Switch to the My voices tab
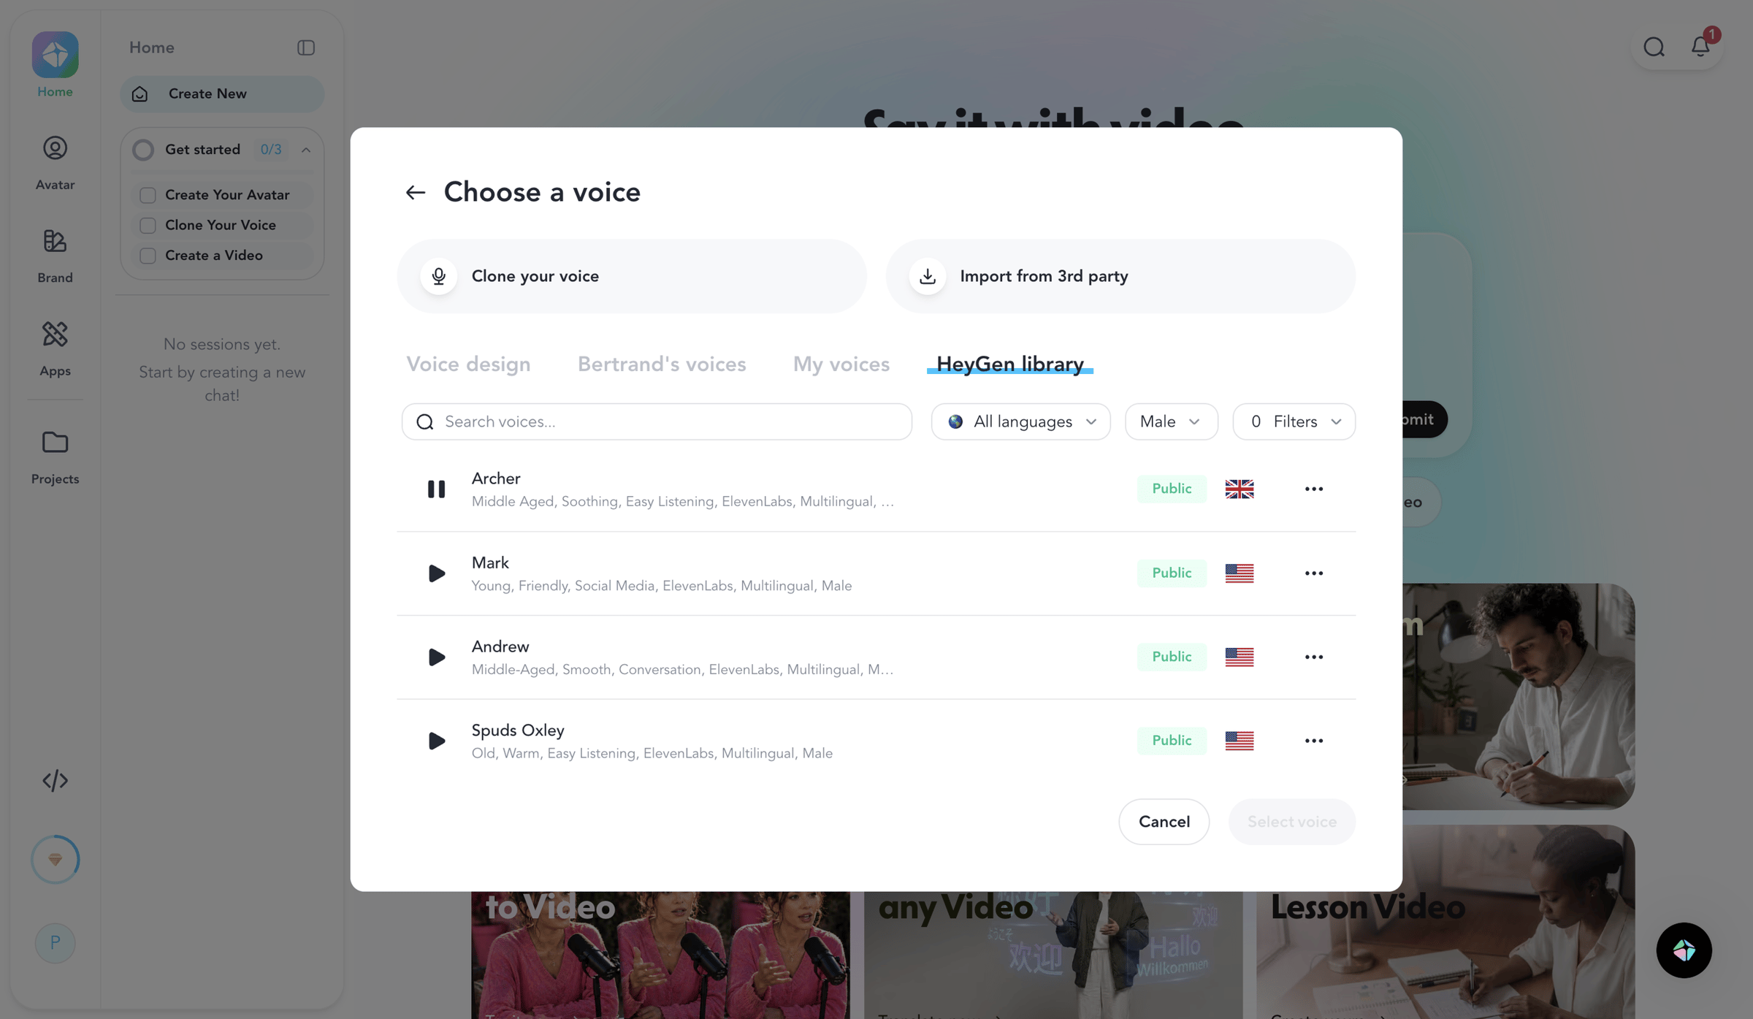This screenshot has width=1753, height=1019. click(x=841, y=364)
